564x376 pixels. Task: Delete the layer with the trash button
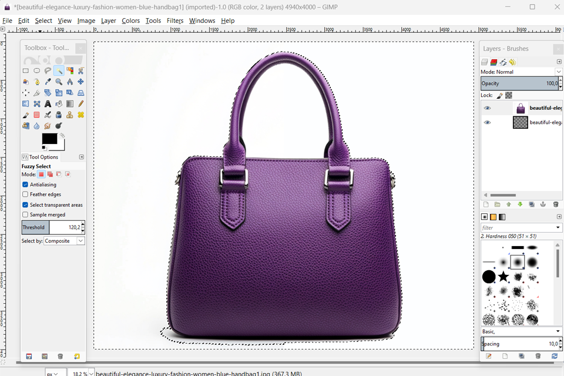tap(556, 204)
